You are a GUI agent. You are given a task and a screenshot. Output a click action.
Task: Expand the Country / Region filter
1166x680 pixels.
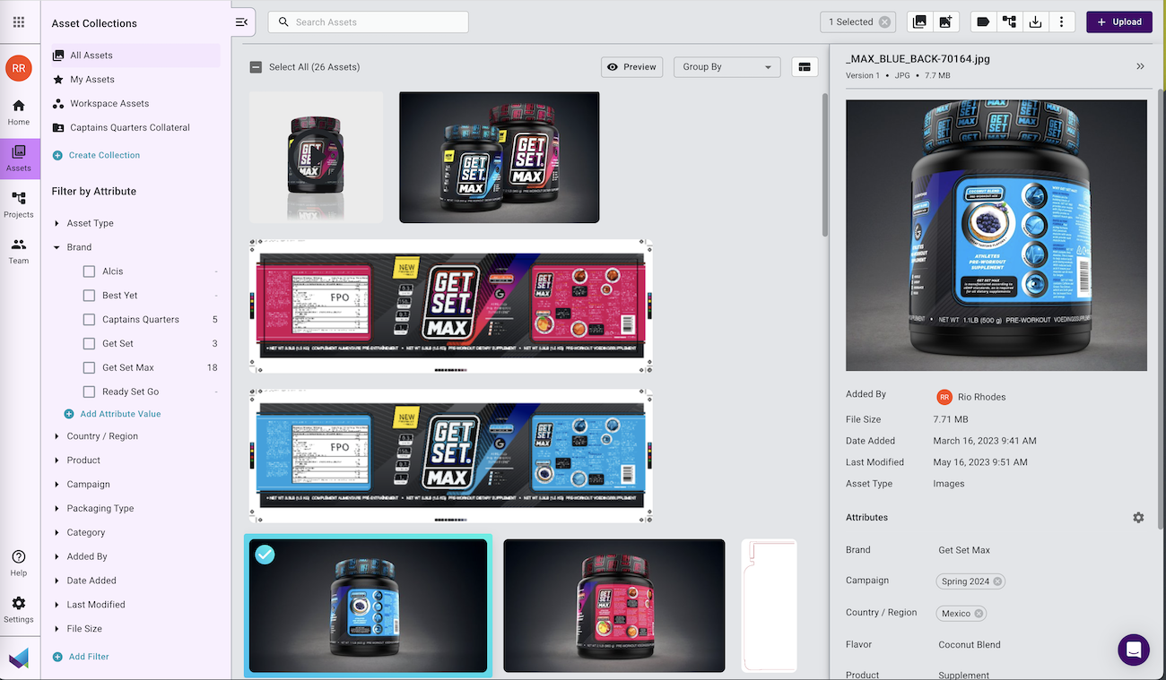(x=57, y=436)
